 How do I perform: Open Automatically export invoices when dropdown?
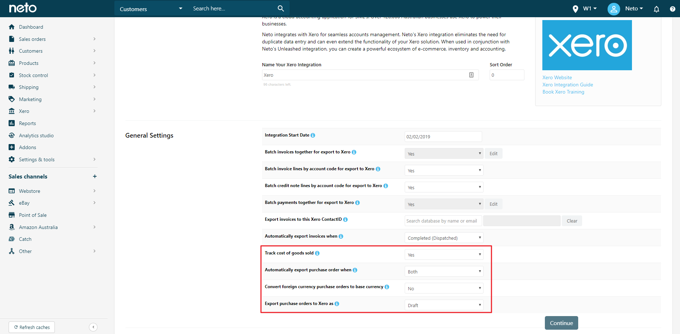pos(444,238)
